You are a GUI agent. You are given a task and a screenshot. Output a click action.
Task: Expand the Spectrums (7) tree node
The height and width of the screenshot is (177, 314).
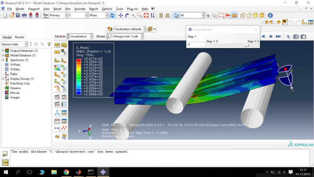coord(3,60)
